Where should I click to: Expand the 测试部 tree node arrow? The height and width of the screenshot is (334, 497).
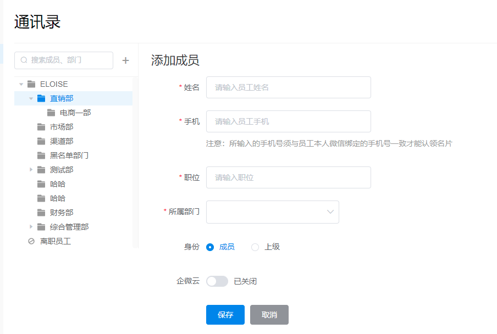[31, 170]
